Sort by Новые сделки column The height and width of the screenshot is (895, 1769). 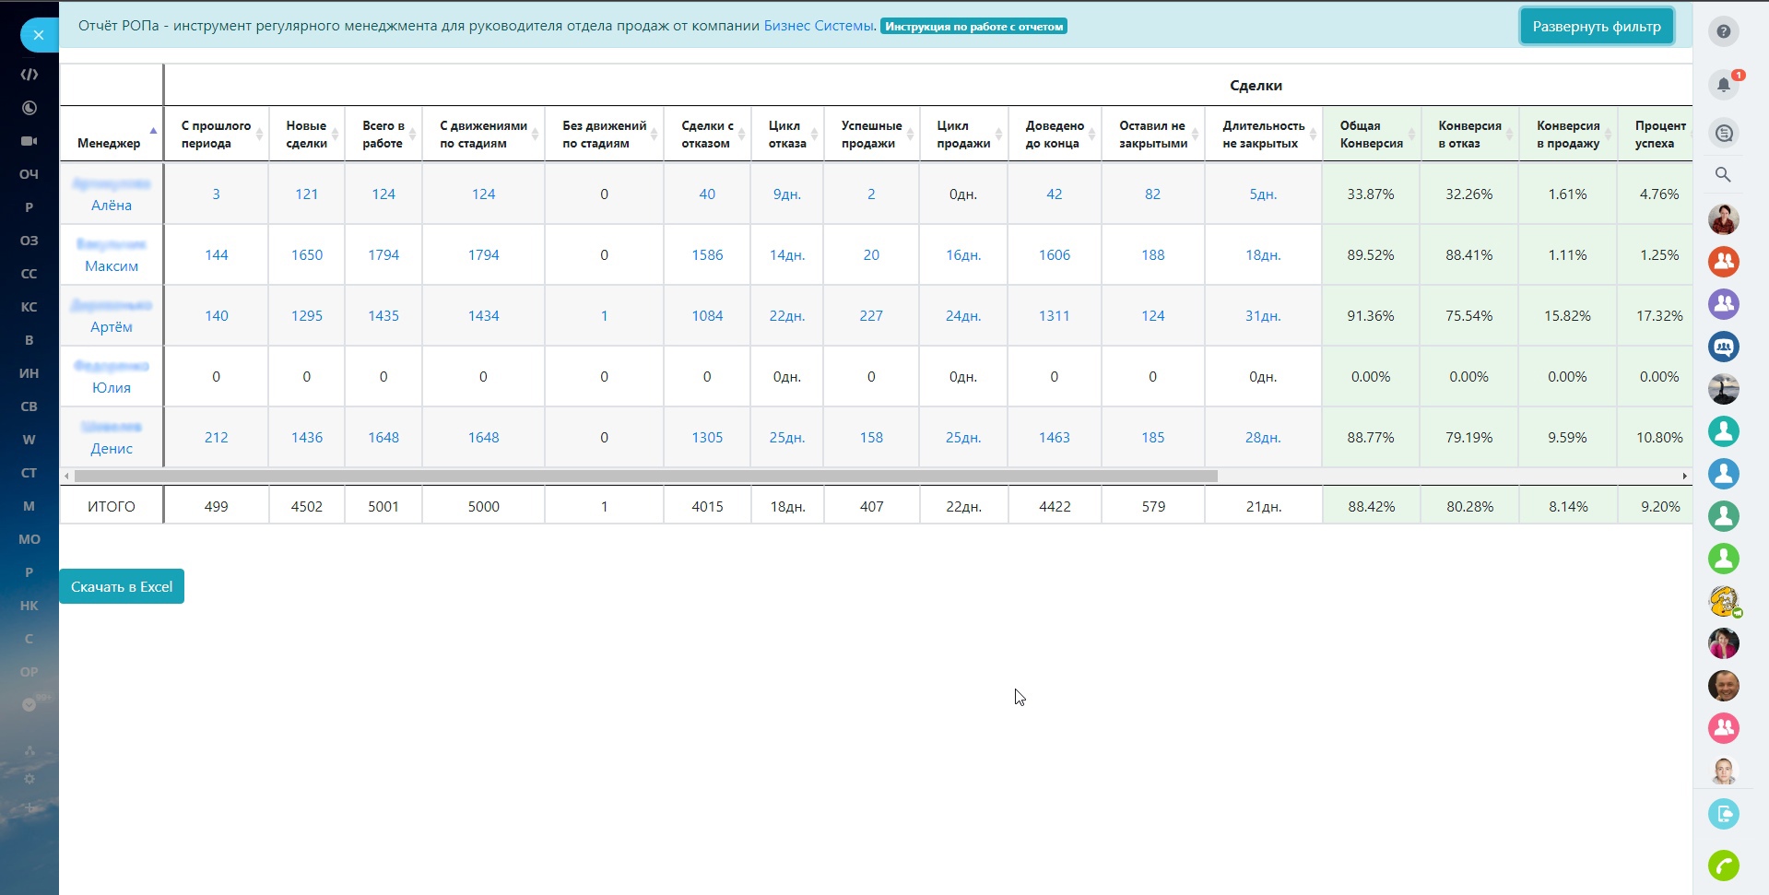click(306, 135)
